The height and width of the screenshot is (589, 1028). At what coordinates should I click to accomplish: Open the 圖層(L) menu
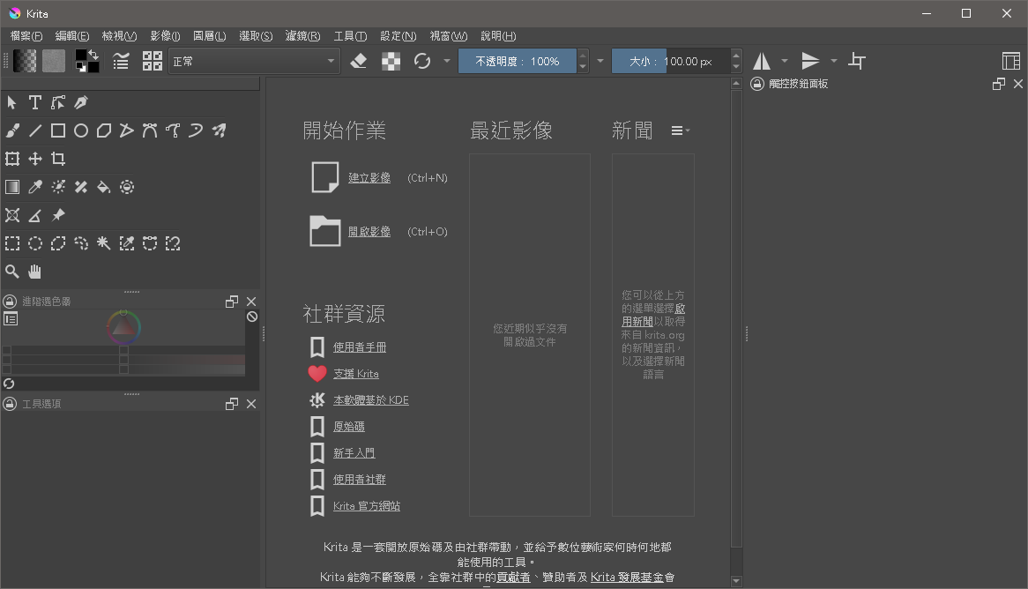click(x=210, y=36)
